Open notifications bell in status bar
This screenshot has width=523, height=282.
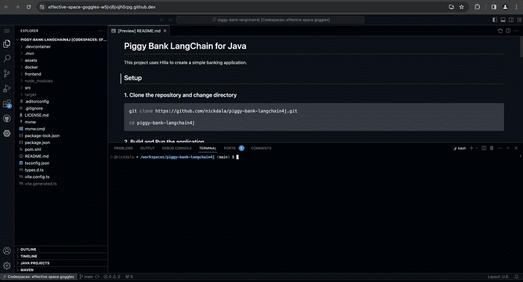(x=516, y=277)
